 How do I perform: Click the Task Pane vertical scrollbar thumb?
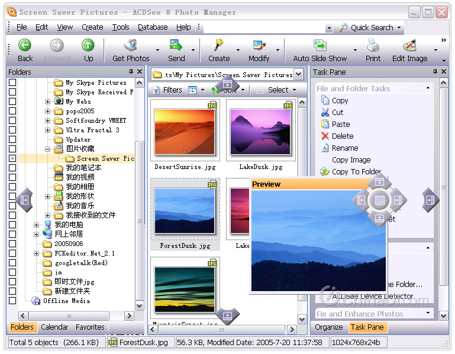coord(444,187)
